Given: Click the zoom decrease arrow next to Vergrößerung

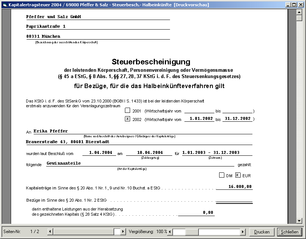Looking at the screenshot, I should pyautogui.click(x=170, y=232).
